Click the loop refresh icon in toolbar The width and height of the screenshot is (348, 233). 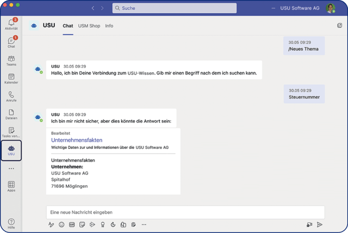click(x=113, y=224)
